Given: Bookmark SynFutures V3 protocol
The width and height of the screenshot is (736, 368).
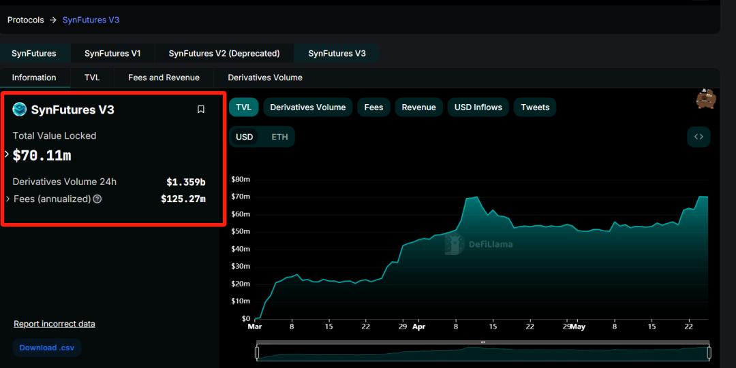Looking at the screenshot, I should (x=201, y=110).
